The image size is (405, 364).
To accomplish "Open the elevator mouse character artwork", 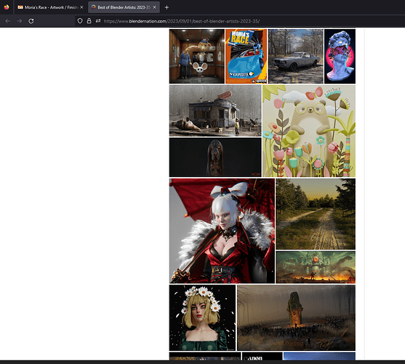I will point(197,56).
